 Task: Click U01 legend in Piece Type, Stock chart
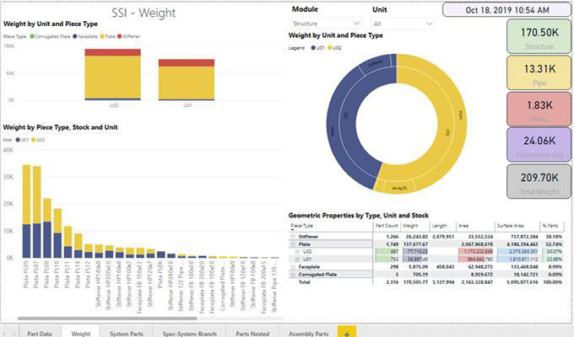click(x=22, y=140)
